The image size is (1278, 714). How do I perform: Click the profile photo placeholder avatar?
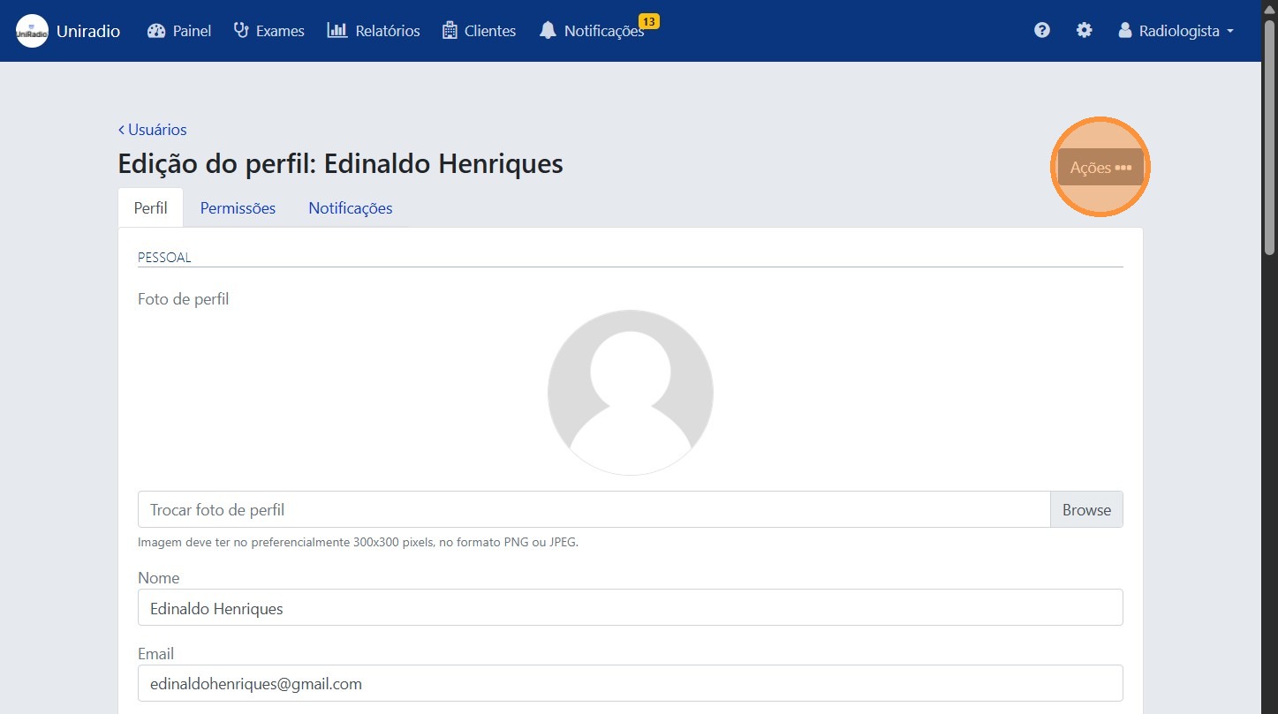(630, 393)
